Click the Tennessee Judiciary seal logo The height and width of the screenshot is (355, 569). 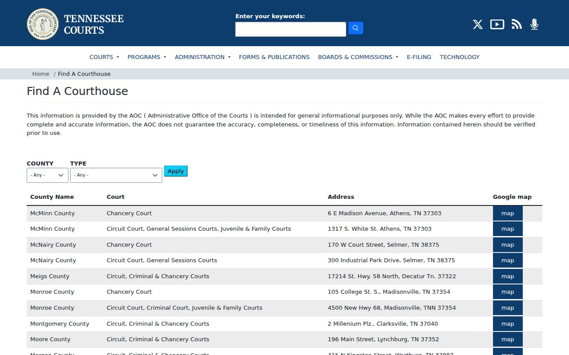[43, 24]
